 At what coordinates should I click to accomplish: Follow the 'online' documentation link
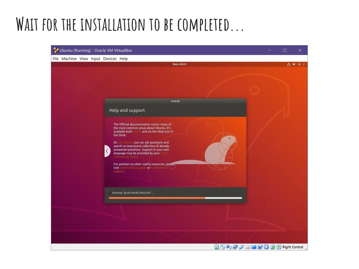[x=137, y=132]
